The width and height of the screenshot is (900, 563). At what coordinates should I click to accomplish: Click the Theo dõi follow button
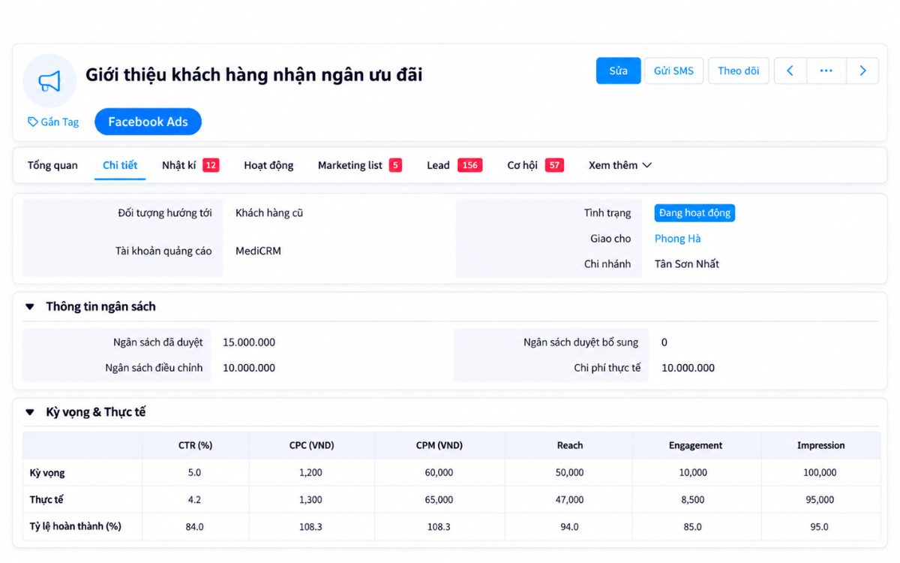tap(738, 71)
